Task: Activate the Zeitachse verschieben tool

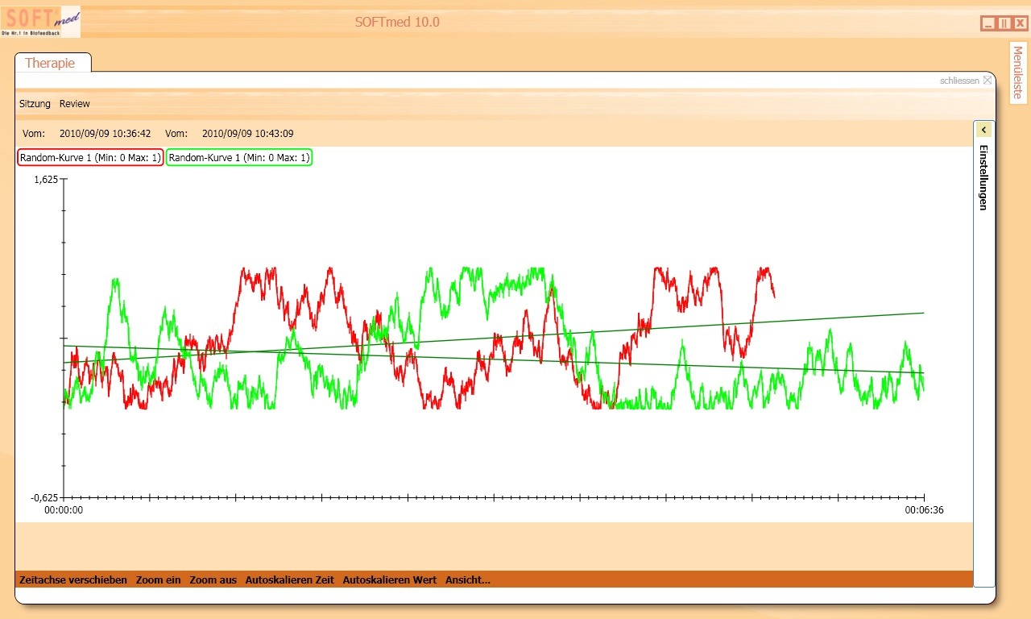Action: (72, 580)
